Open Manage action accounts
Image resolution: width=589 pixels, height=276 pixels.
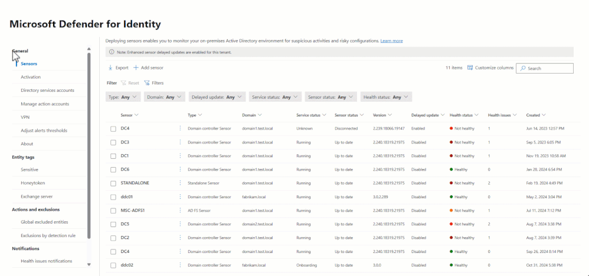[x=45, y=104]
